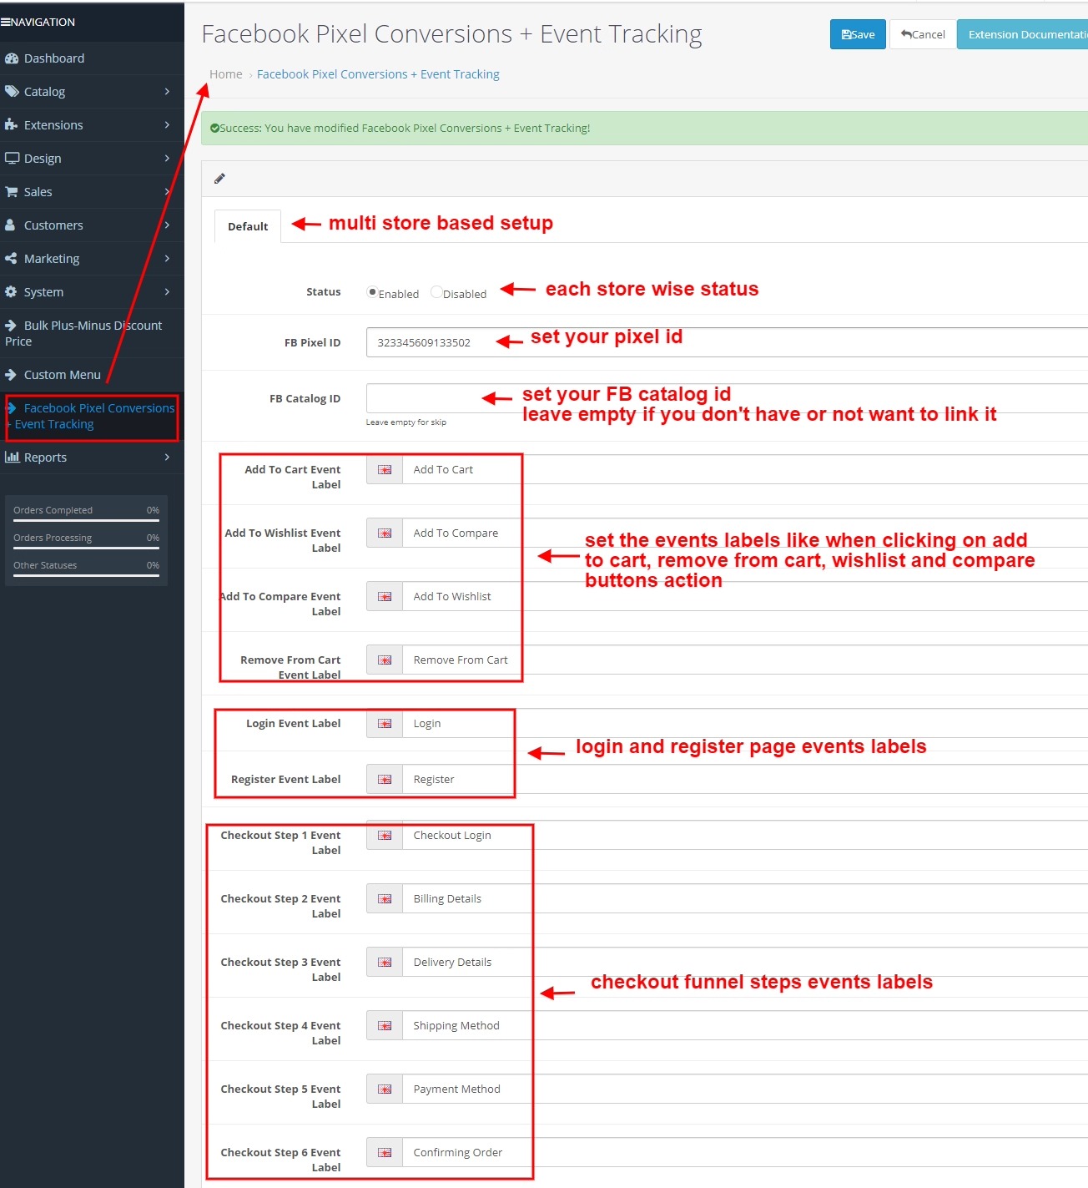Image resolution: width=1088 pixels, height=1188 pixels.
Task: Click the Register label input field
Action: (x=745, y=780)
